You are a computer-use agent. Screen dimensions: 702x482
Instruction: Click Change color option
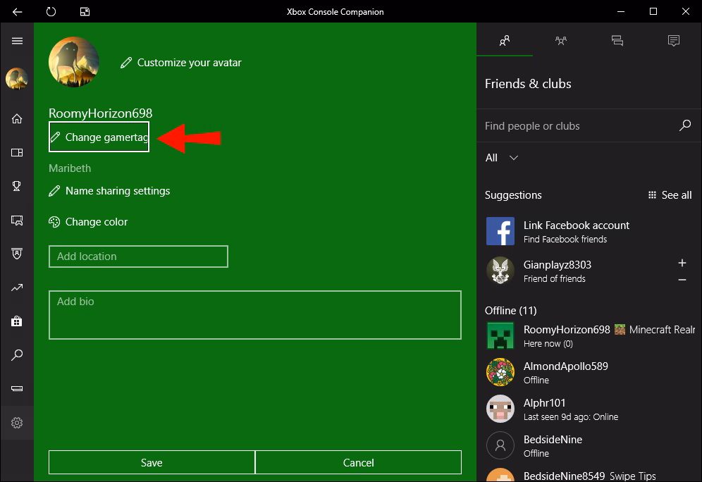pos(88,222)
